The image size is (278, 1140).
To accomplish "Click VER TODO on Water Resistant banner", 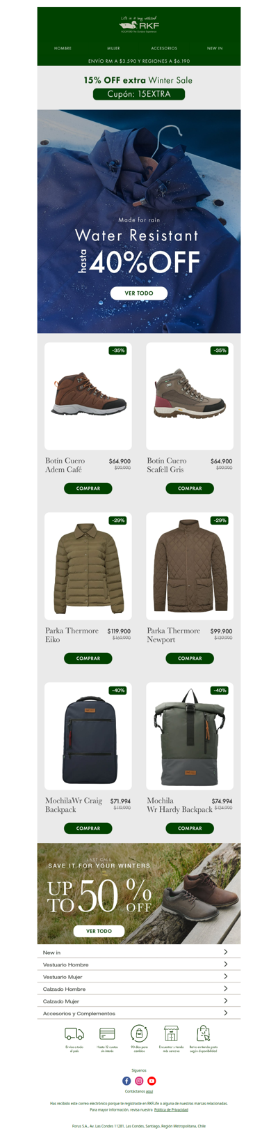I will click(x=139, y=293).
